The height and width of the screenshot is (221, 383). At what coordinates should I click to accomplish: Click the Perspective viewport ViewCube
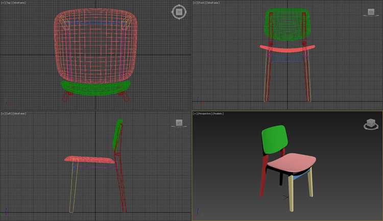click(x=371, y=124)
